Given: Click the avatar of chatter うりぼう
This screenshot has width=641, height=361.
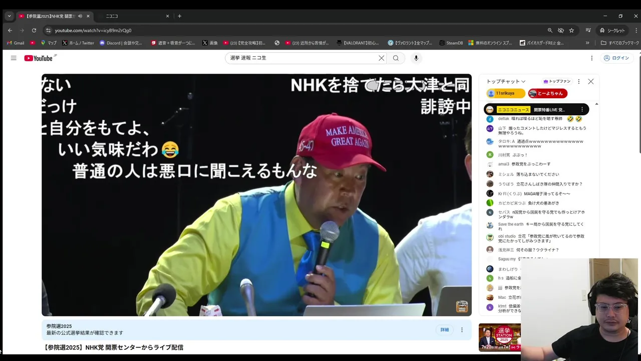Looking at the screenshot, I should (x=490, y=184).
